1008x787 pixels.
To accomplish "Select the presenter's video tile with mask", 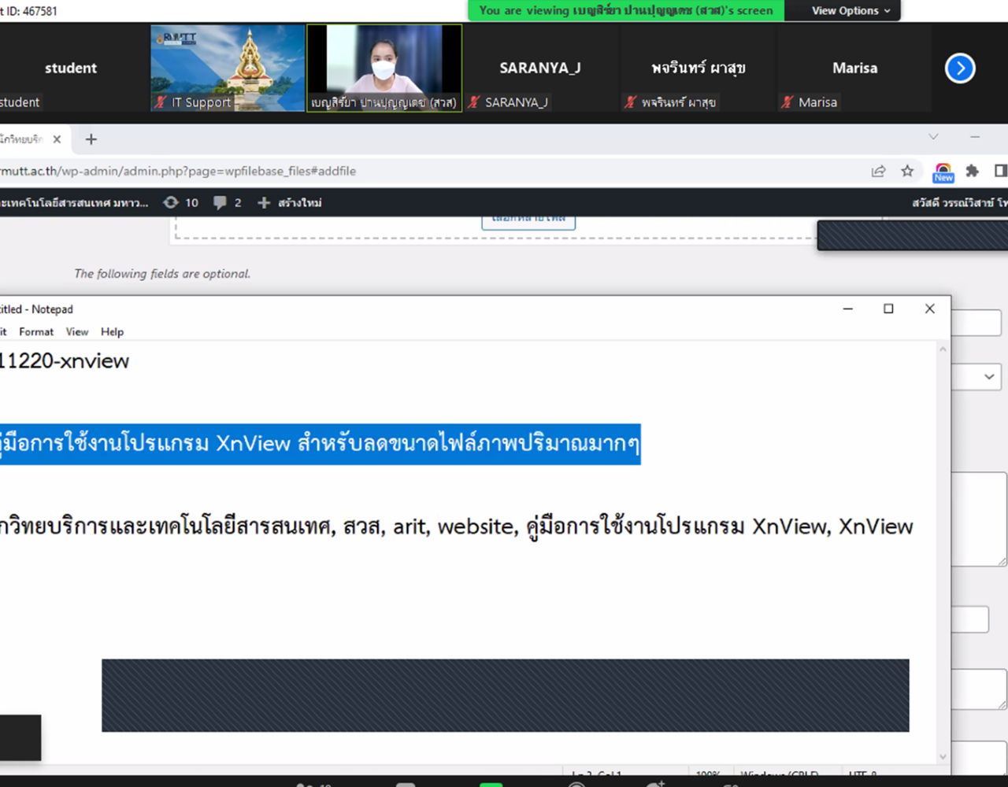I will click(384, 68).
